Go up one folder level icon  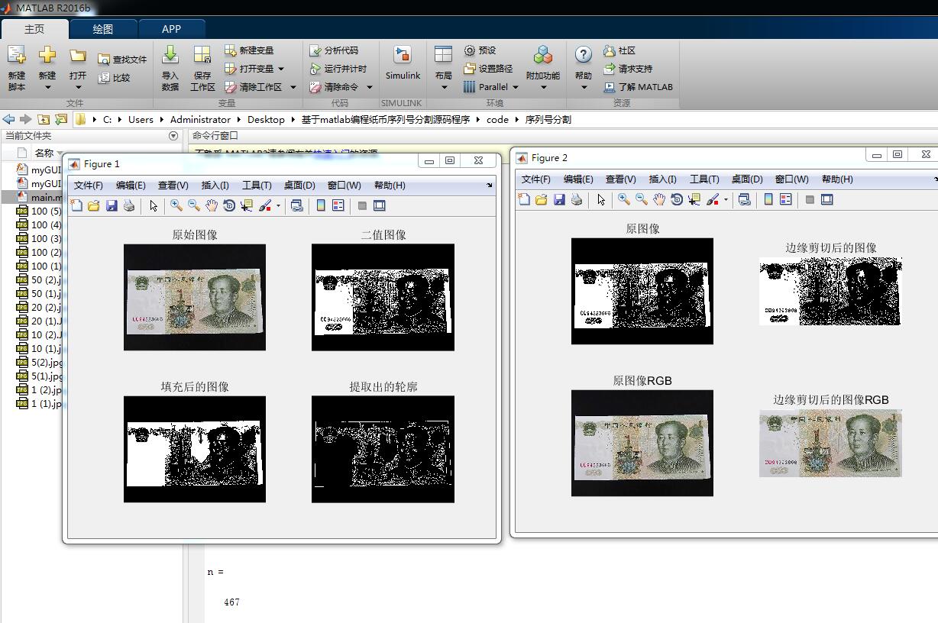click(44, 119)
